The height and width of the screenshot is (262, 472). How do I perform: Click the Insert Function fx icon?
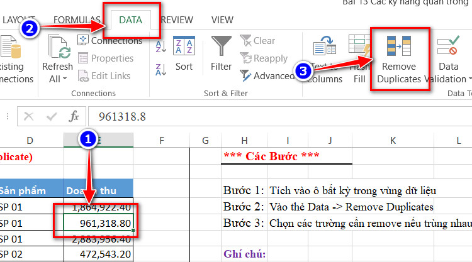point(74,116)
